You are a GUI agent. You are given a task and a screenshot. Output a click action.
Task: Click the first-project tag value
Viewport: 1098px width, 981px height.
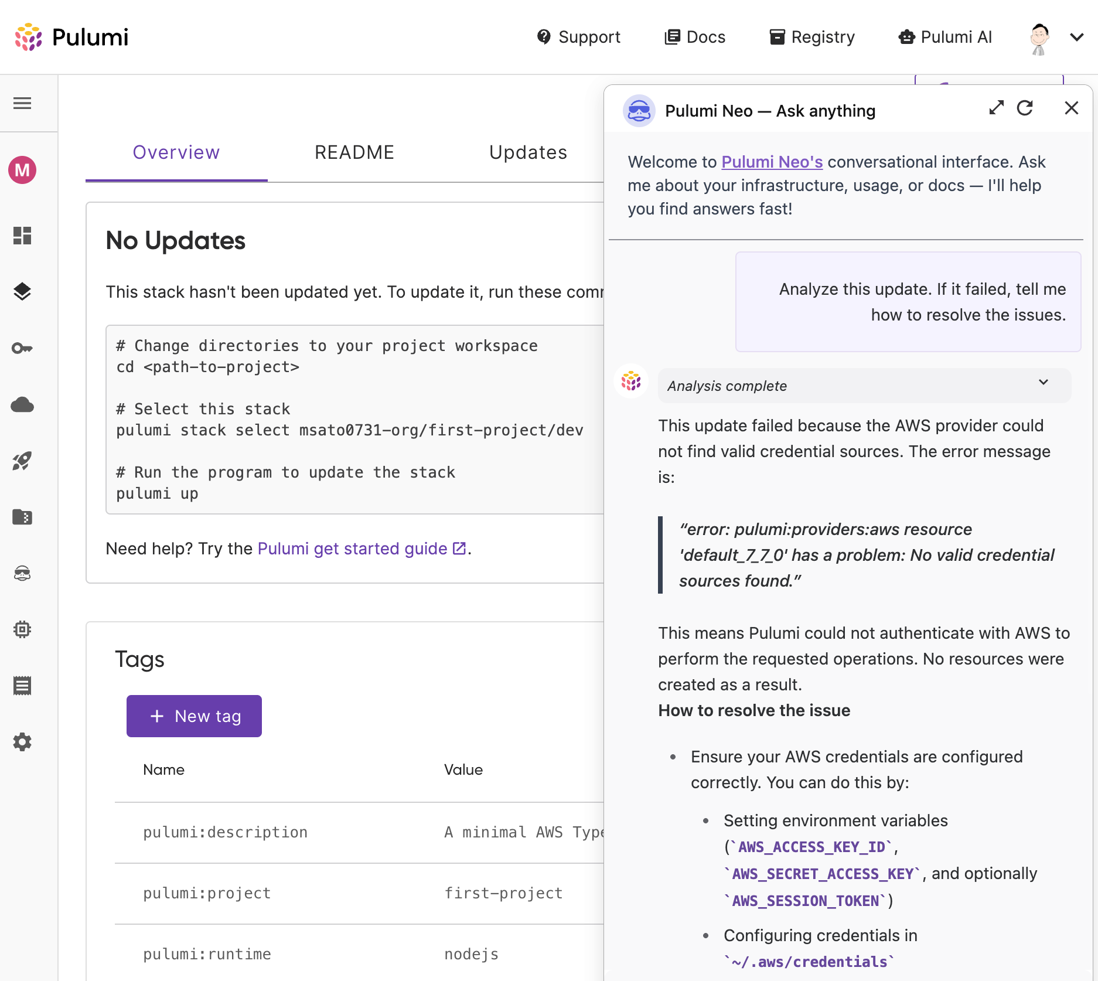pyautogui.click(x=503, y=893)
